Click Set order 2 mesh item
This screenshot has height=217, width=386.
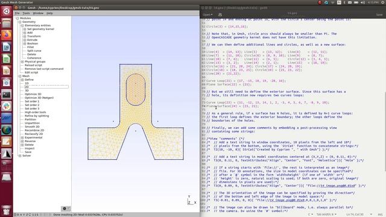pyautogui.click(x=32, y=105)
